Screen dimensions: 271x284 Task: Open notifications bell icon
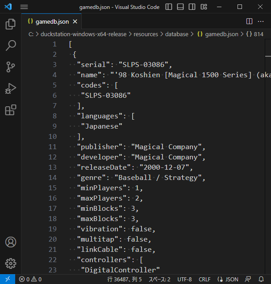pyautogui.click(x=261, y=279)
